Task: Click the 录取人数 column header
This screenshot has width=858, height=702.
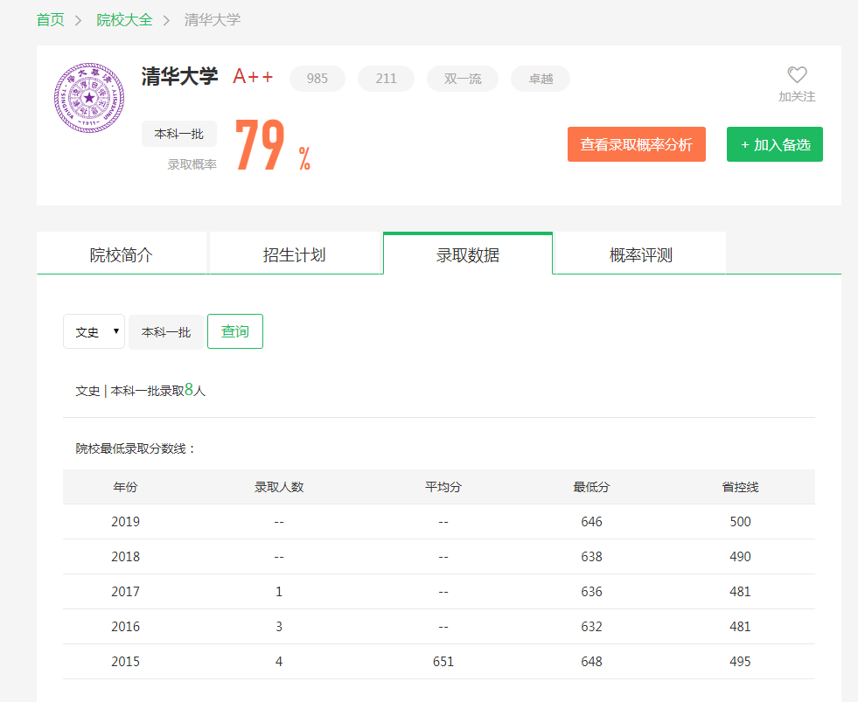Action: pyautogui.click(x=279, y=487)
